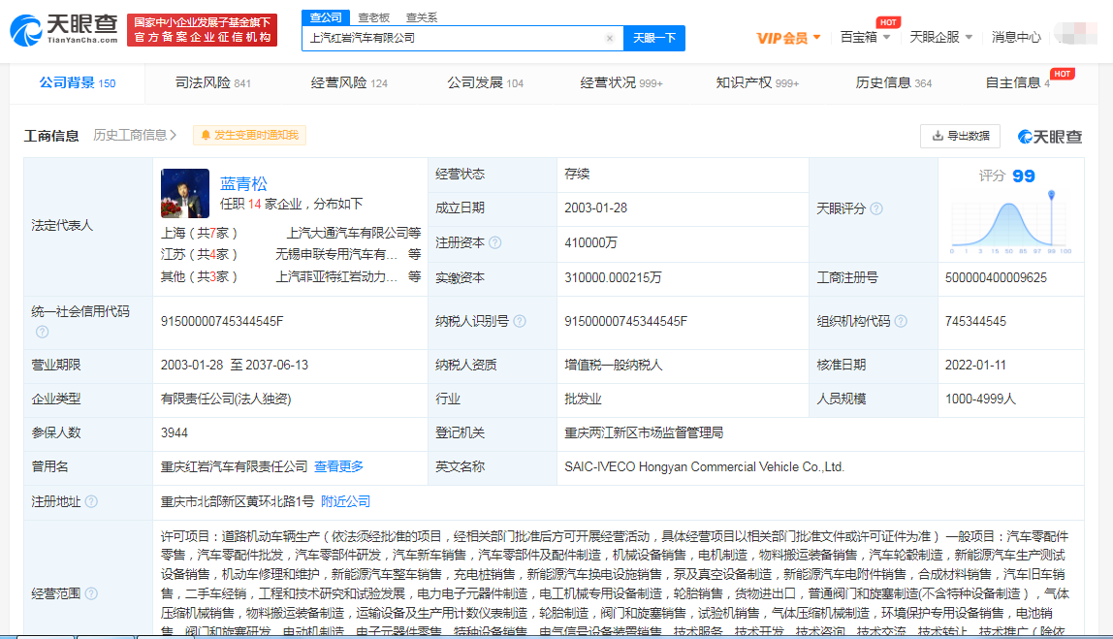This screenshot has height=639, width=1113.
Task: Select the 查老板 search mode
Action: coord(373,17)
